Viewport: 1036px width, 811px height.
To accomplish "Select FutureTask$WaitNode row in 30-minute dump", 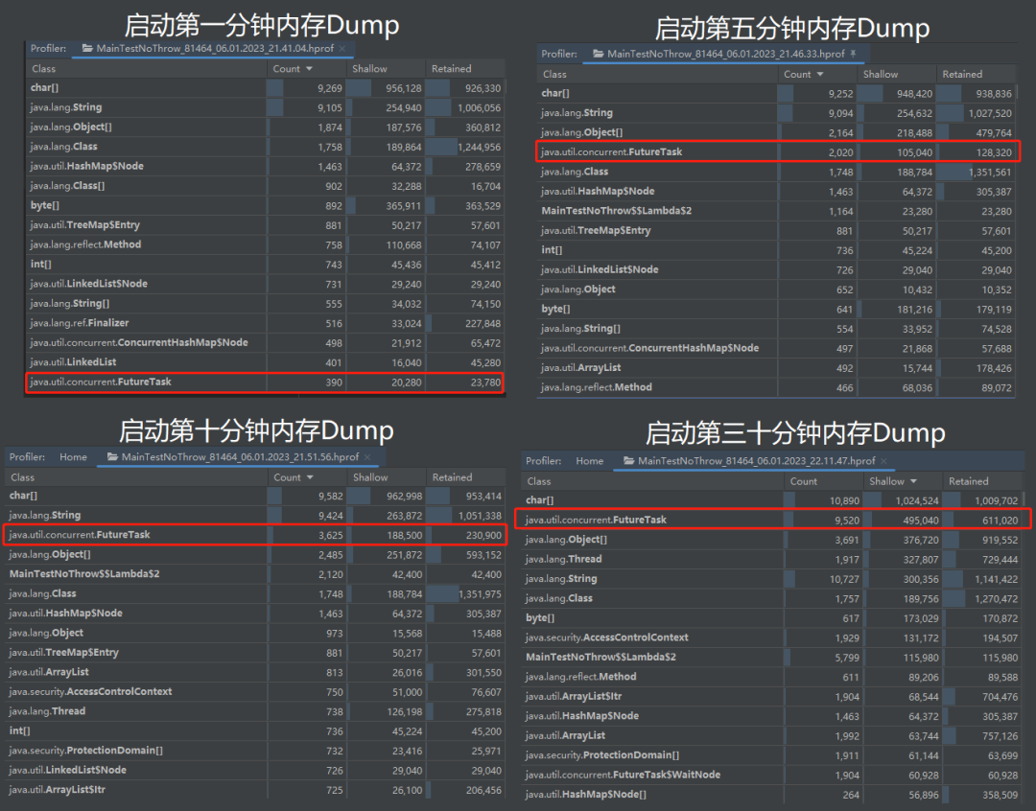I will (773, 776).
